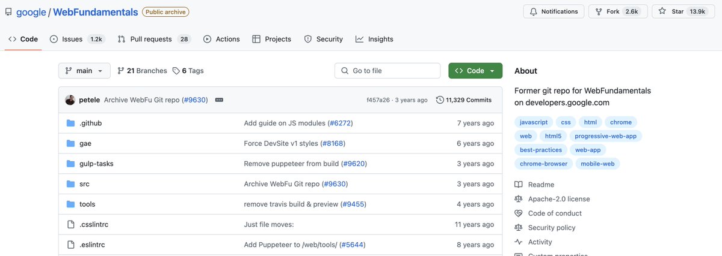Open the Activity link
The image size is (722, 256).
534,242
